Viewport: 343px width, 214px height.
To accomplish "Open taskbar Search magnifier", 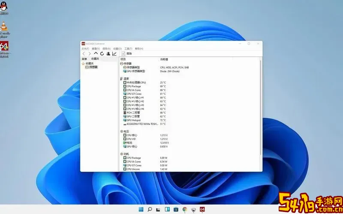I will 150,209.
